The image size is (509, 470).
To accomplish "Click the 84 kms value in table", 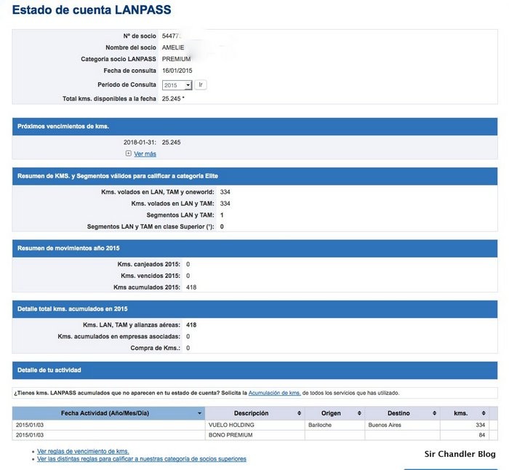I will (x=481, y=435).
